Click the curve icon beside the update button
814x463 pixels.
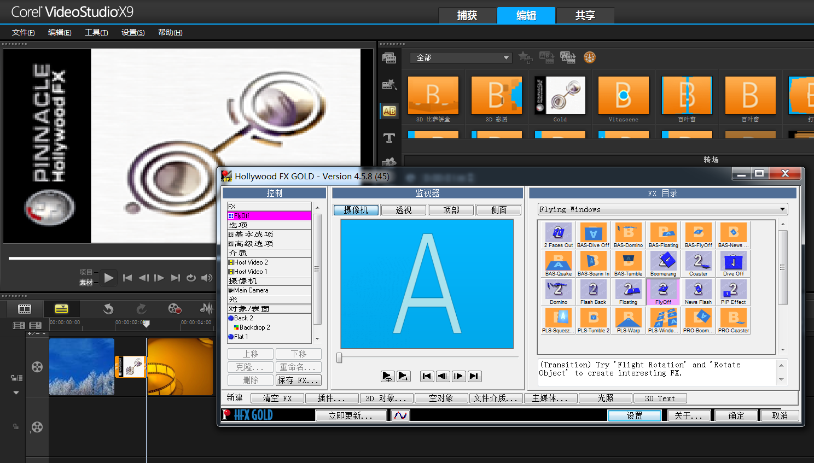point(400,415)
